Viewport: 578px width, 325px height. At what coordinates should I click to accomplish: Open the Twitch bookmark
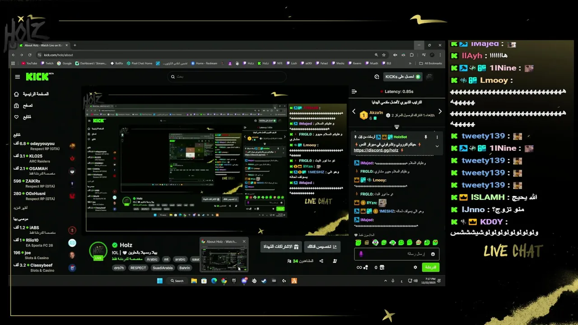point(47,63)
